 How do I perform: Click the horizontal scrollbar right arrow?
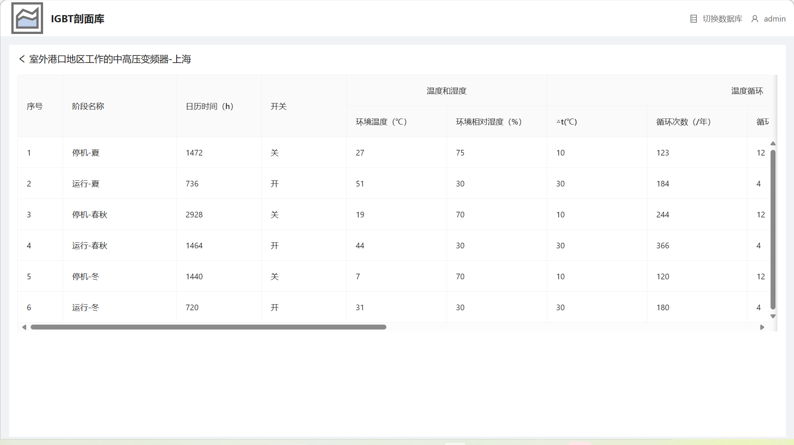click(762, 327)
